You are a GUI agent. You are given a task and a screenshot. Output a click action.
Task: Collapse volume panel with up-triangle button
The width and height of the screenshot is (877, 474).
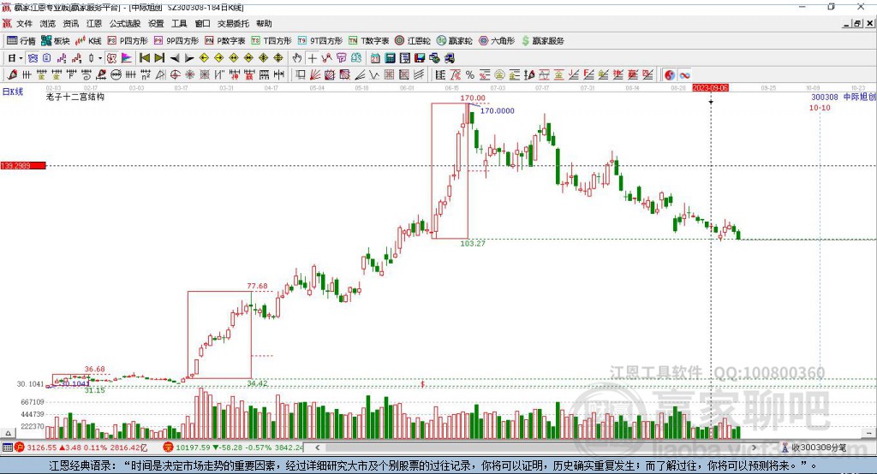coord(8,433)
